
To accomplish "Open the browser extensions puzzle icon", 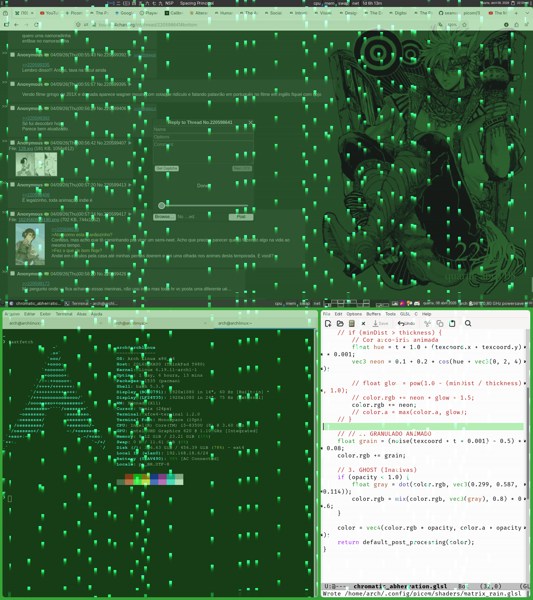I will point(516,25).
